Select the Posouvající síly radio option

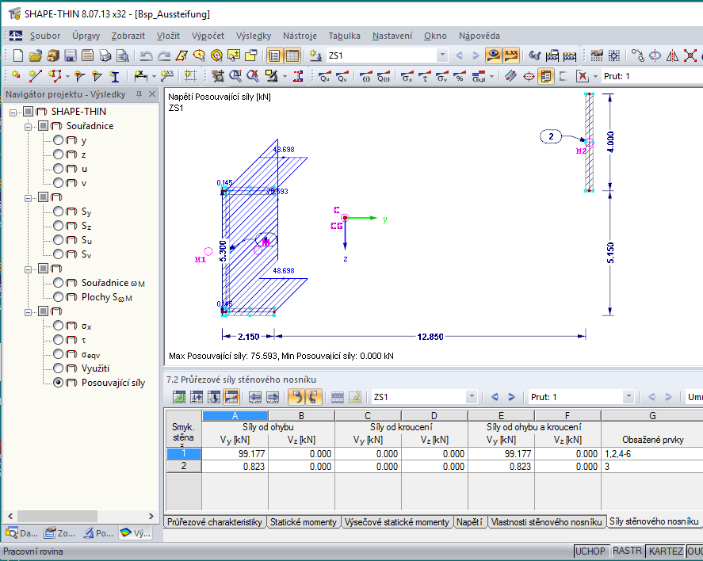pyautogui.click(x=59, y=383)
